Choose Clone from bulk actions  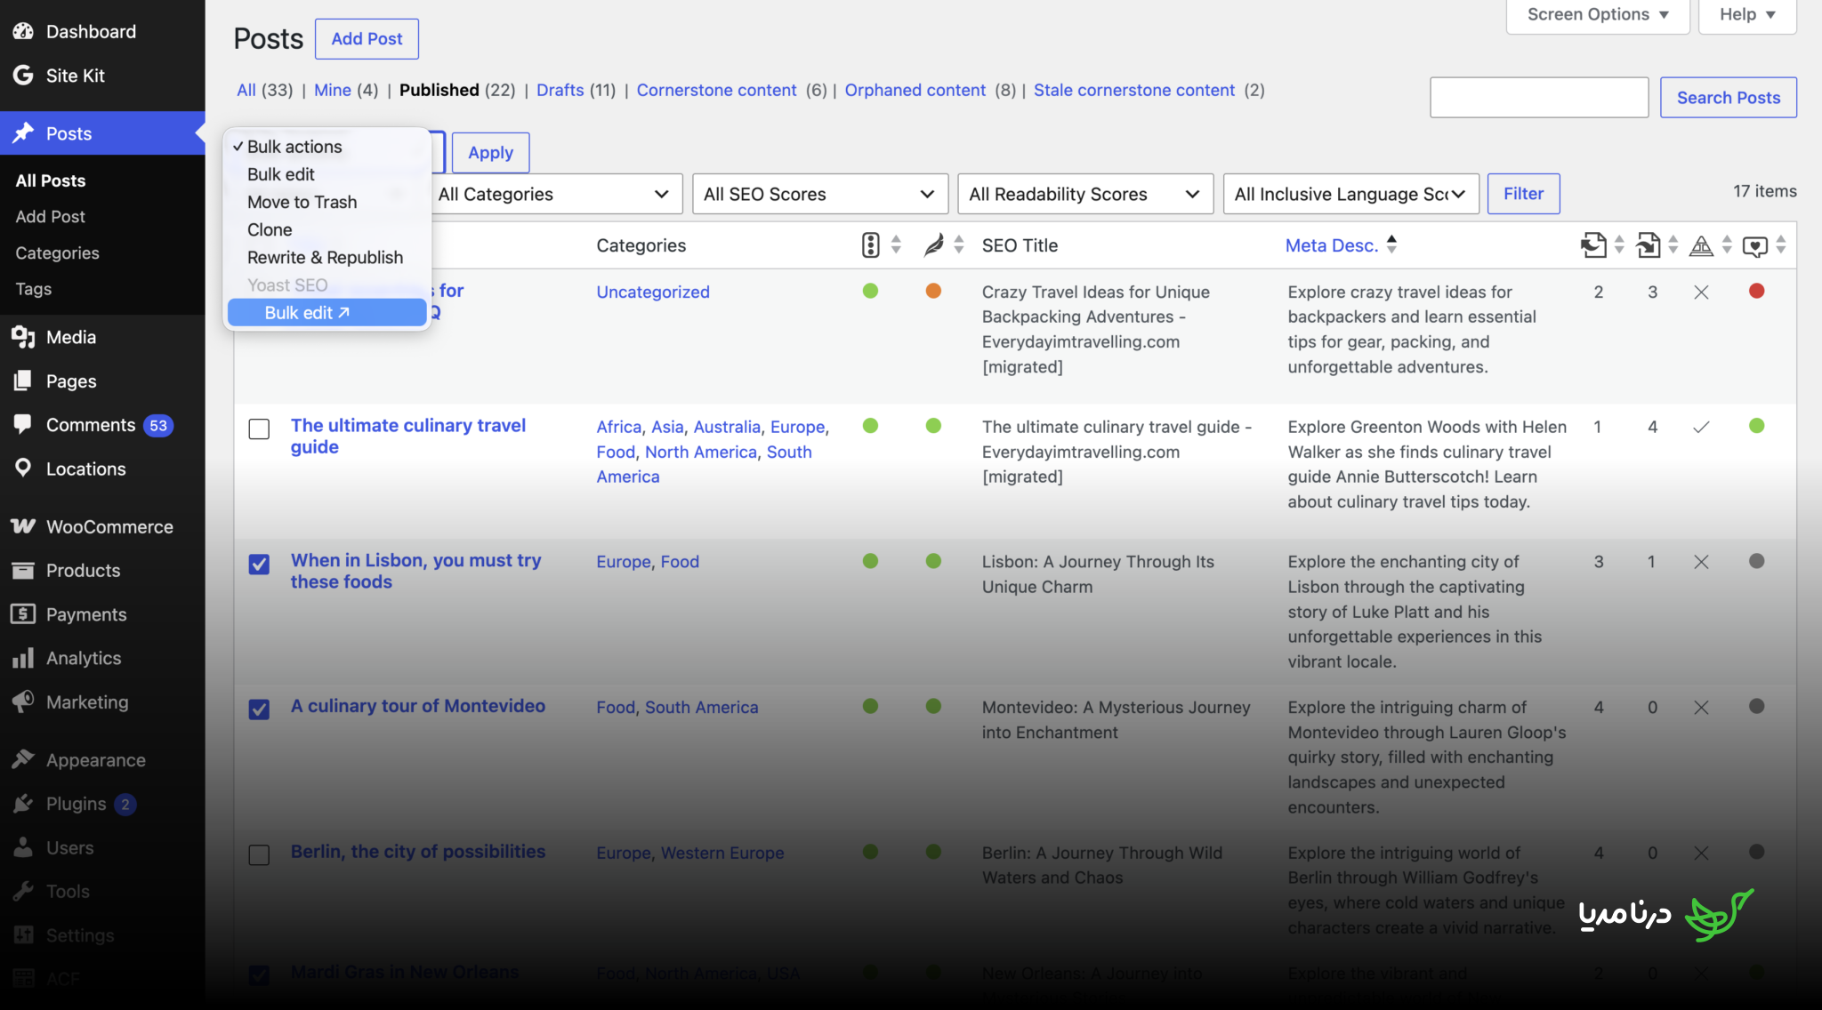tap(270, 229)
